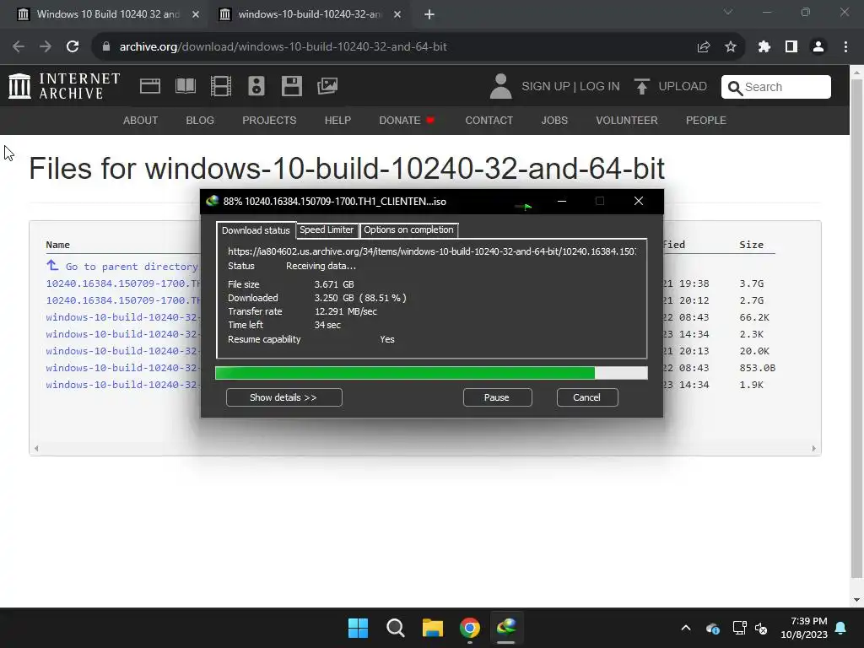The width and height of the screenshot is (864, 648).
Task: Open the Video film strip icon
Action: [x=221, y=87]
